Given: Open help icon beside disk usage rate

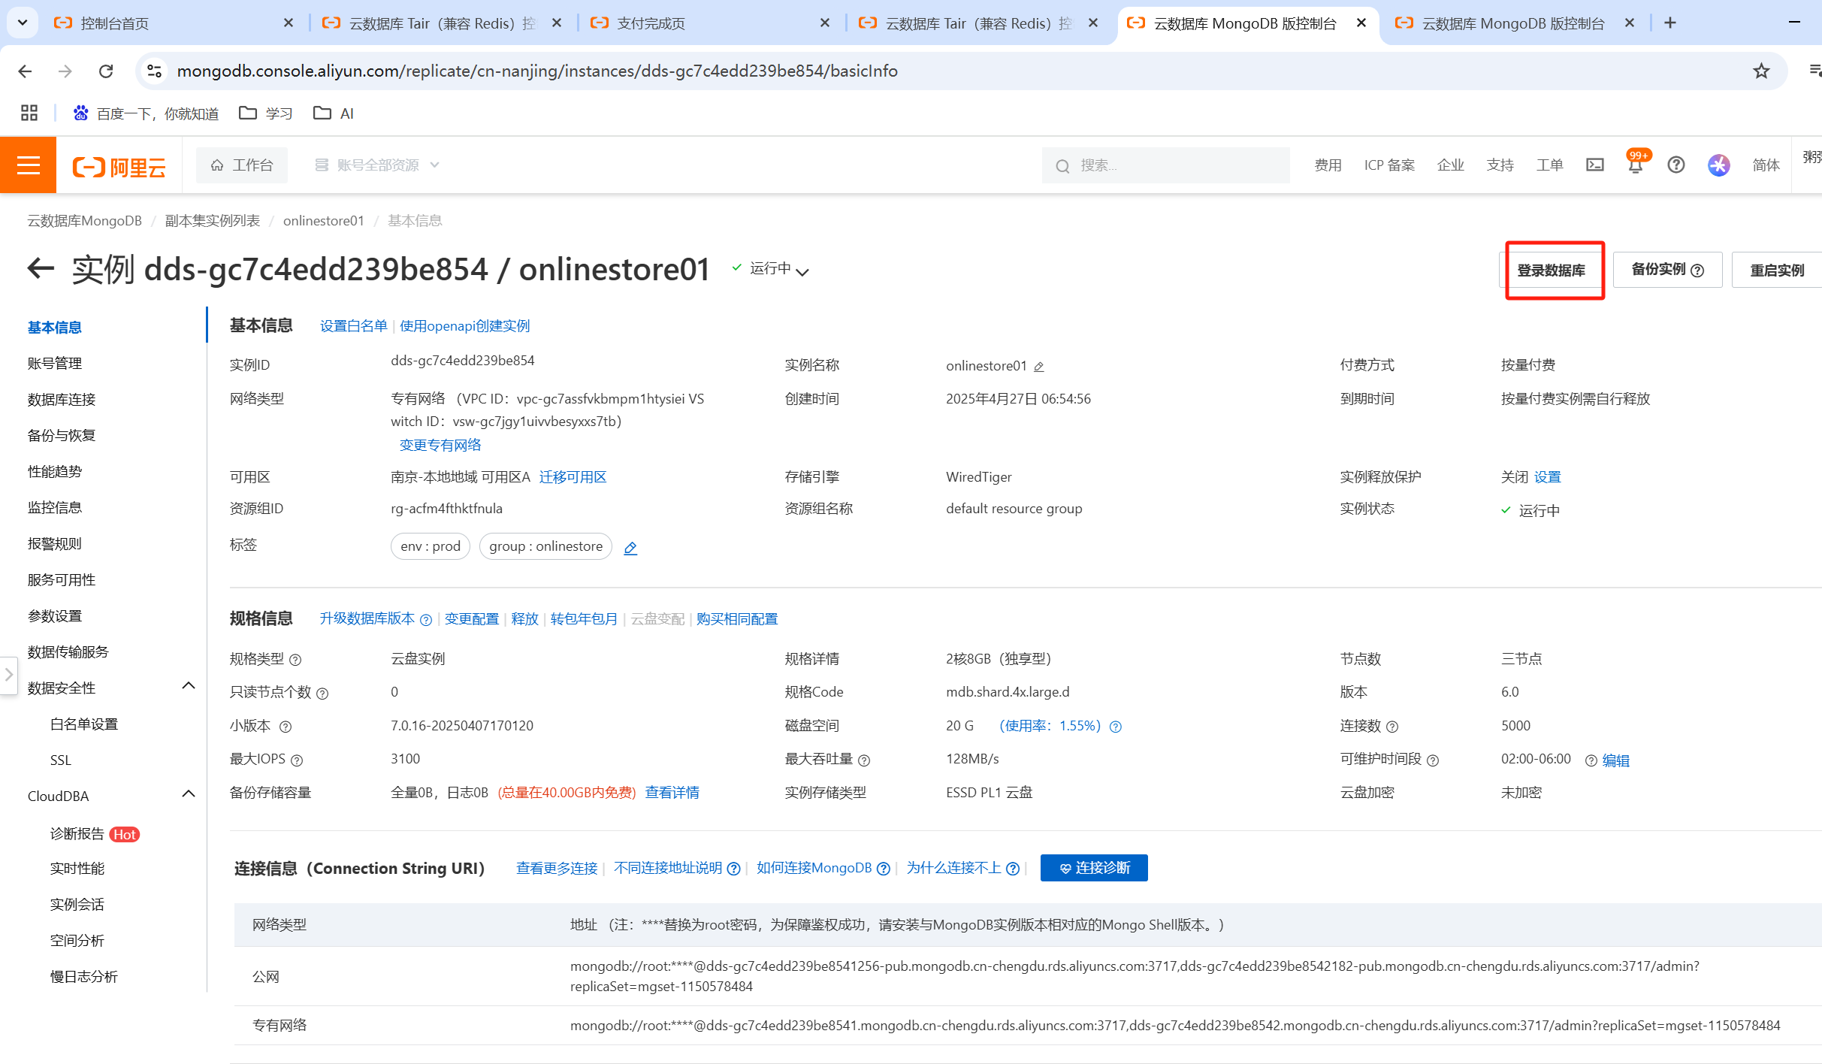Looking at the screenshot, I should click(1116, 727).
